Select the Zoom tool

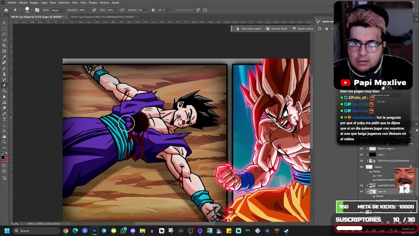coord(4,142)
